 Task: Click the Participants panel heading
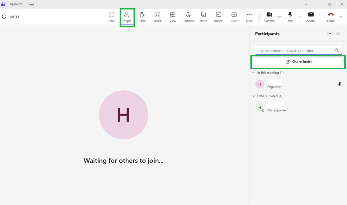[x=267, y=34]
